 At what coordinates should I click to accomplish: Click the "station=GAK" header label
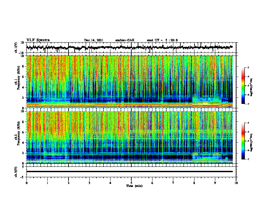click(125, 40)
